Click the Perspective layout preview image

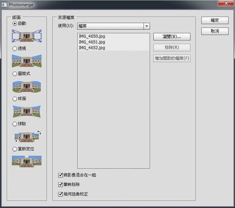click(27, 61)
